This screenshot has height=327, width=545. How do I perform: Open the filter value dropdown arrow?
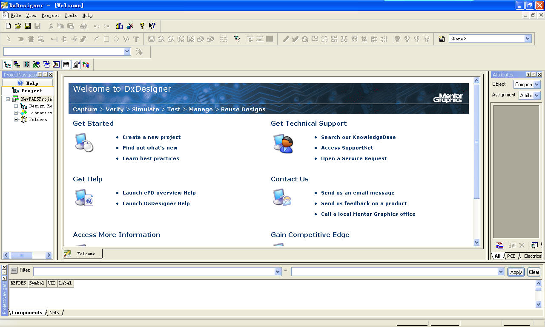(x=501, y=272)
